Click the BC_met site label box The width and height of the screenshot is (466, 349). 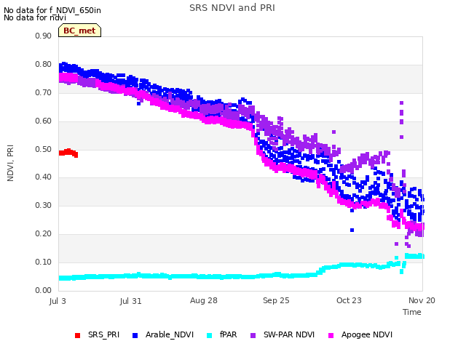point(79,31)
